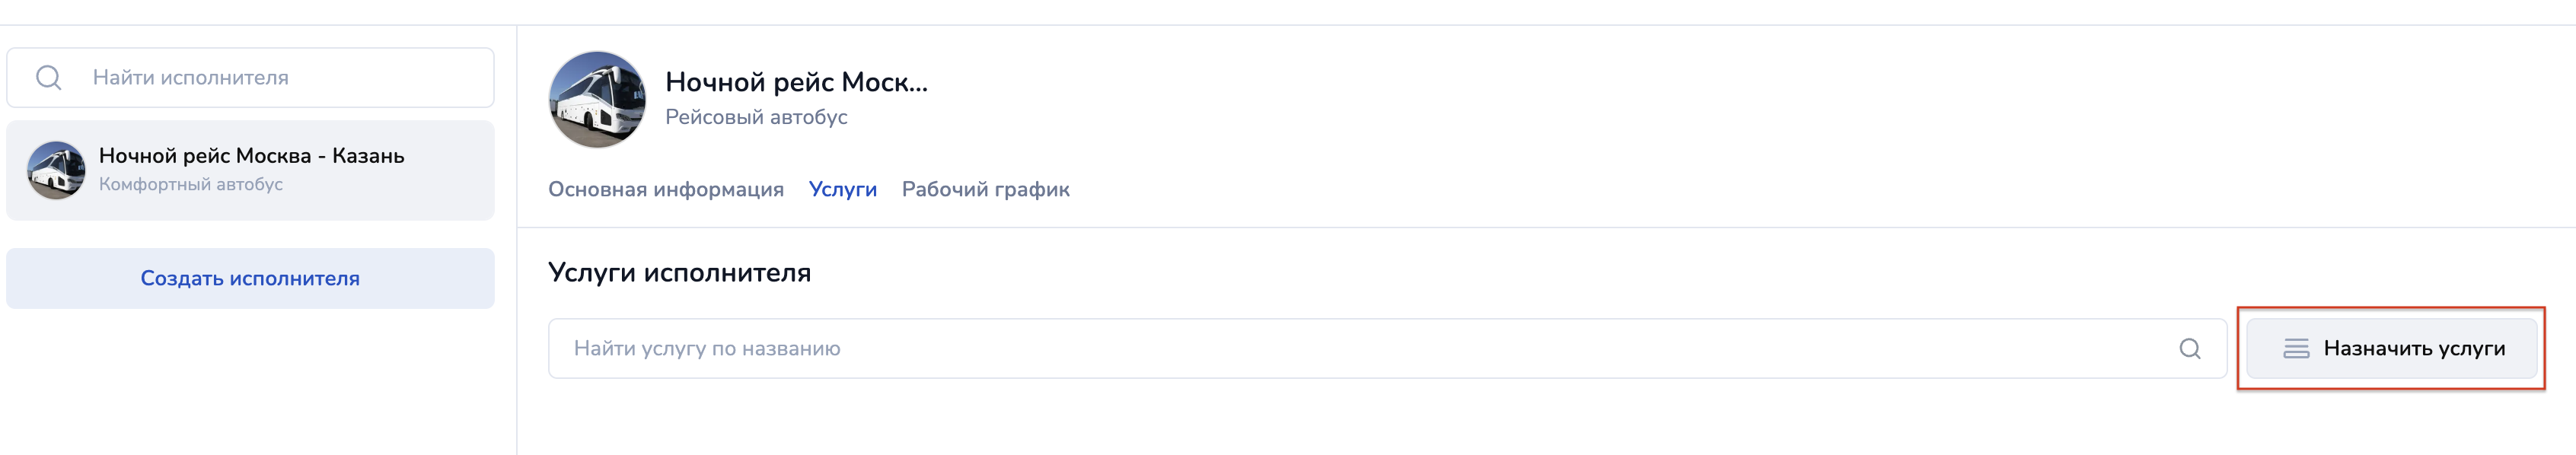The height and width of the screenshot is (455, 2576).
Task: Open the Рабочий график tab
Action: (985, 190)
